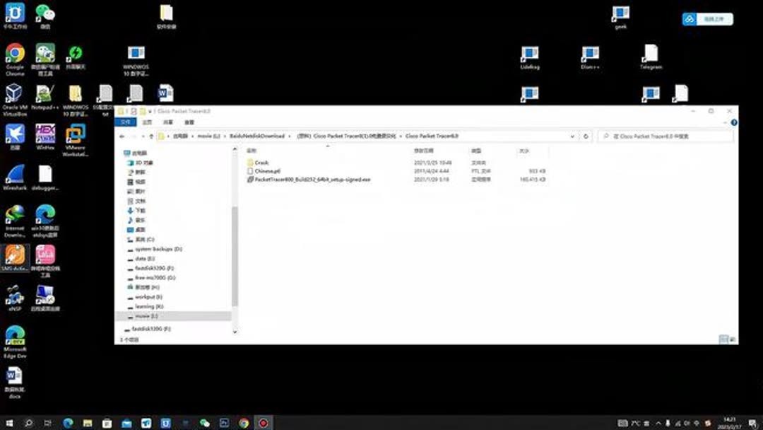Click inside the Explorer search box
Image resolution: width=763 pixels, height=430 pixels.
tap(664, 136)
